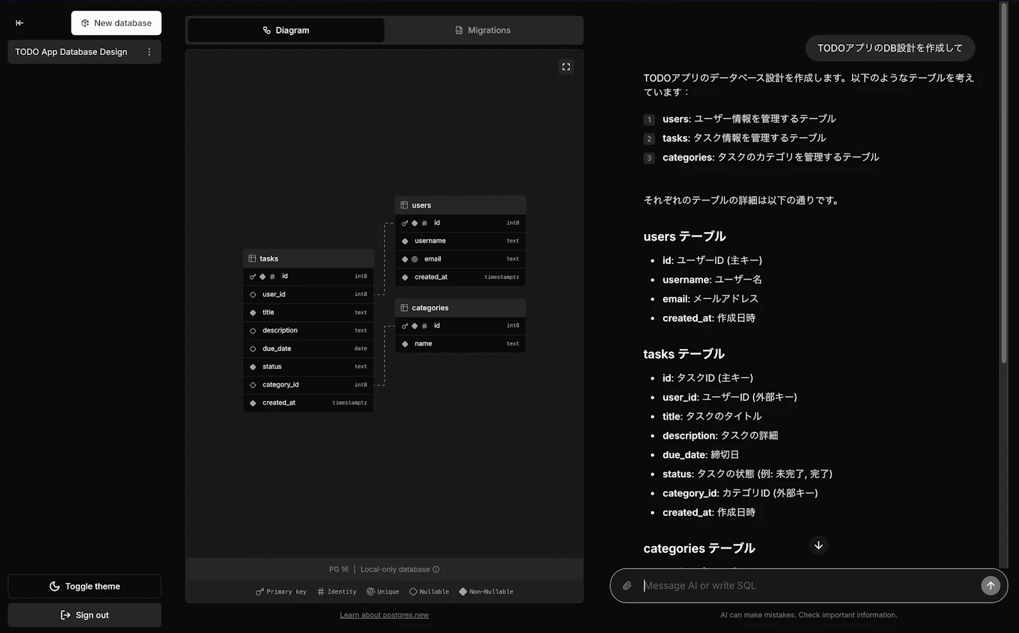Click the Primary key legend icon
Viewport: 1019px width, 633px height.
click(259, 591)
